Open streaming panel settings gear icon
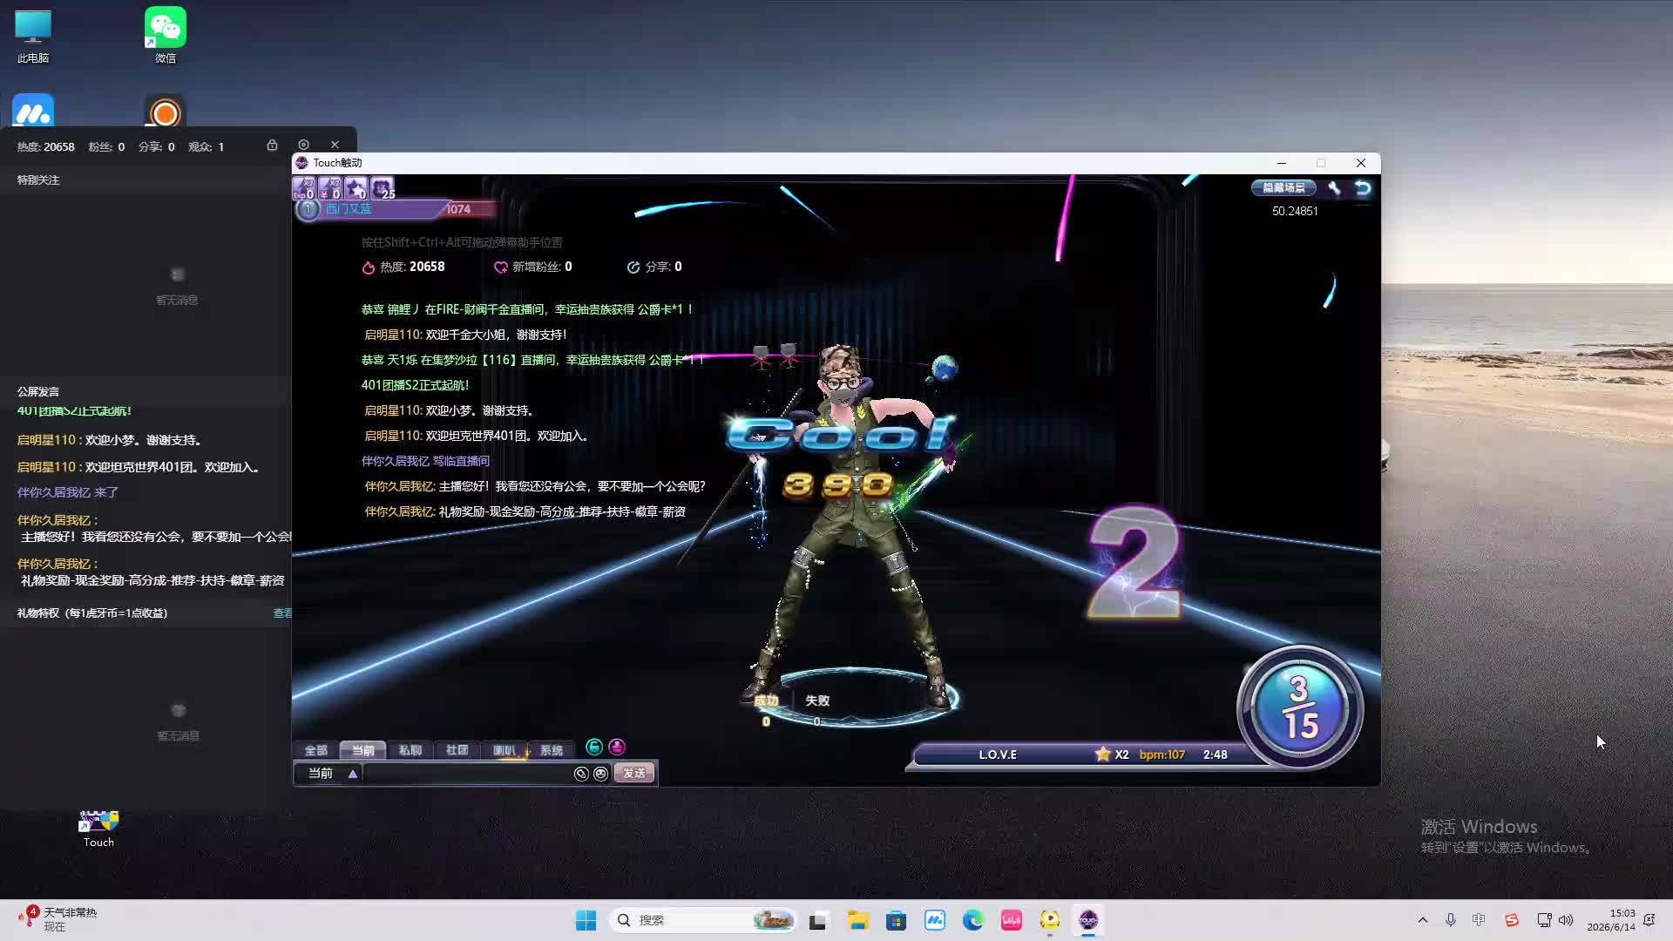 pyautogui.click(x=303, y=145)
